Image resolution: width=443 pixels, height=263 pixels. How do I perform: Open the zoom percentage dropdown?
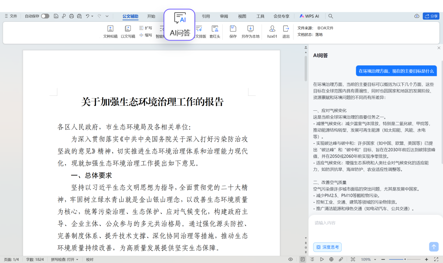pyautogui.click(x=375, y=259)
